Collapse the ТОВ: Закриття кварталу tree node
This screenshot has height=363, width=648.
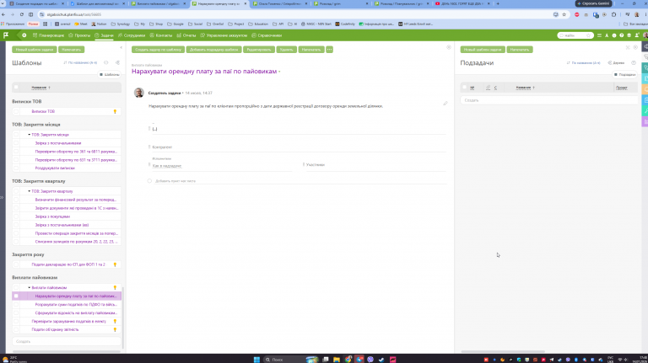click(29, 191)
